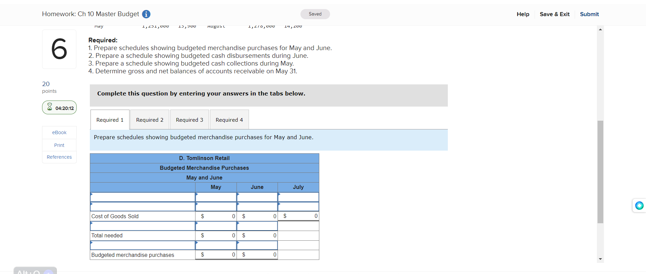Open the second row label dropdown in the table
646x274 pixels.
coord(143,206)
